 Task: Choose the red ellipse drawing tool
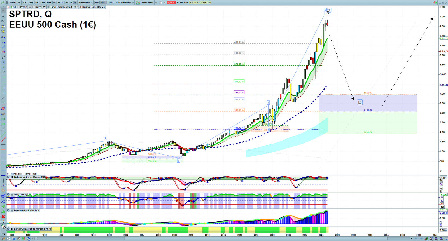click(x=3, y=109)
